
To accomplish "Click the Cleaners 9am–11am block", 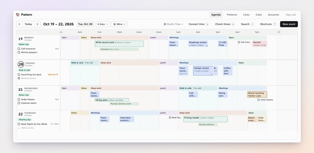I will click(x=119, y=49).
